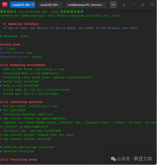Switch to the root@samcao-PC tab

86,5
